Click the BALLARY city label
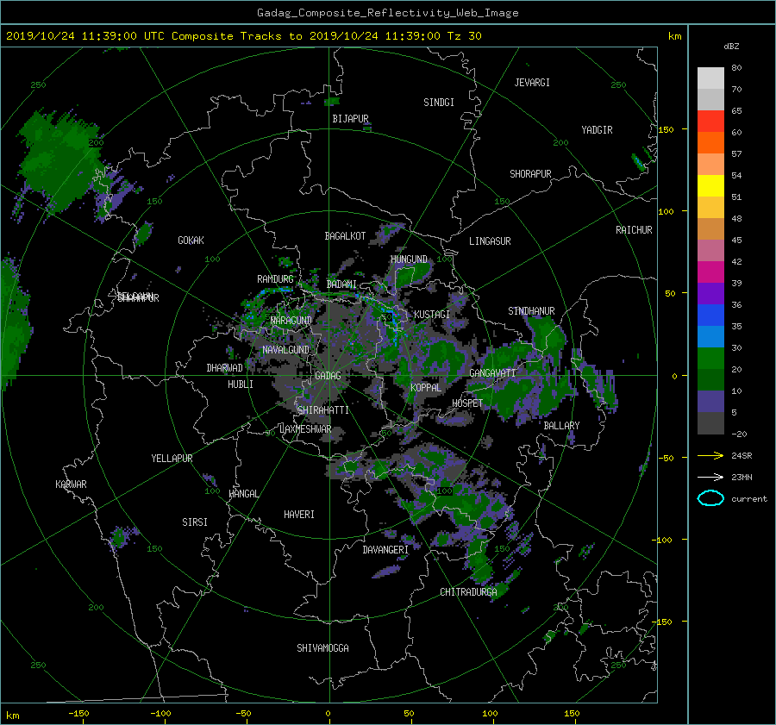The width and height of the screenshot is (776, 725). tap(561, 426)
